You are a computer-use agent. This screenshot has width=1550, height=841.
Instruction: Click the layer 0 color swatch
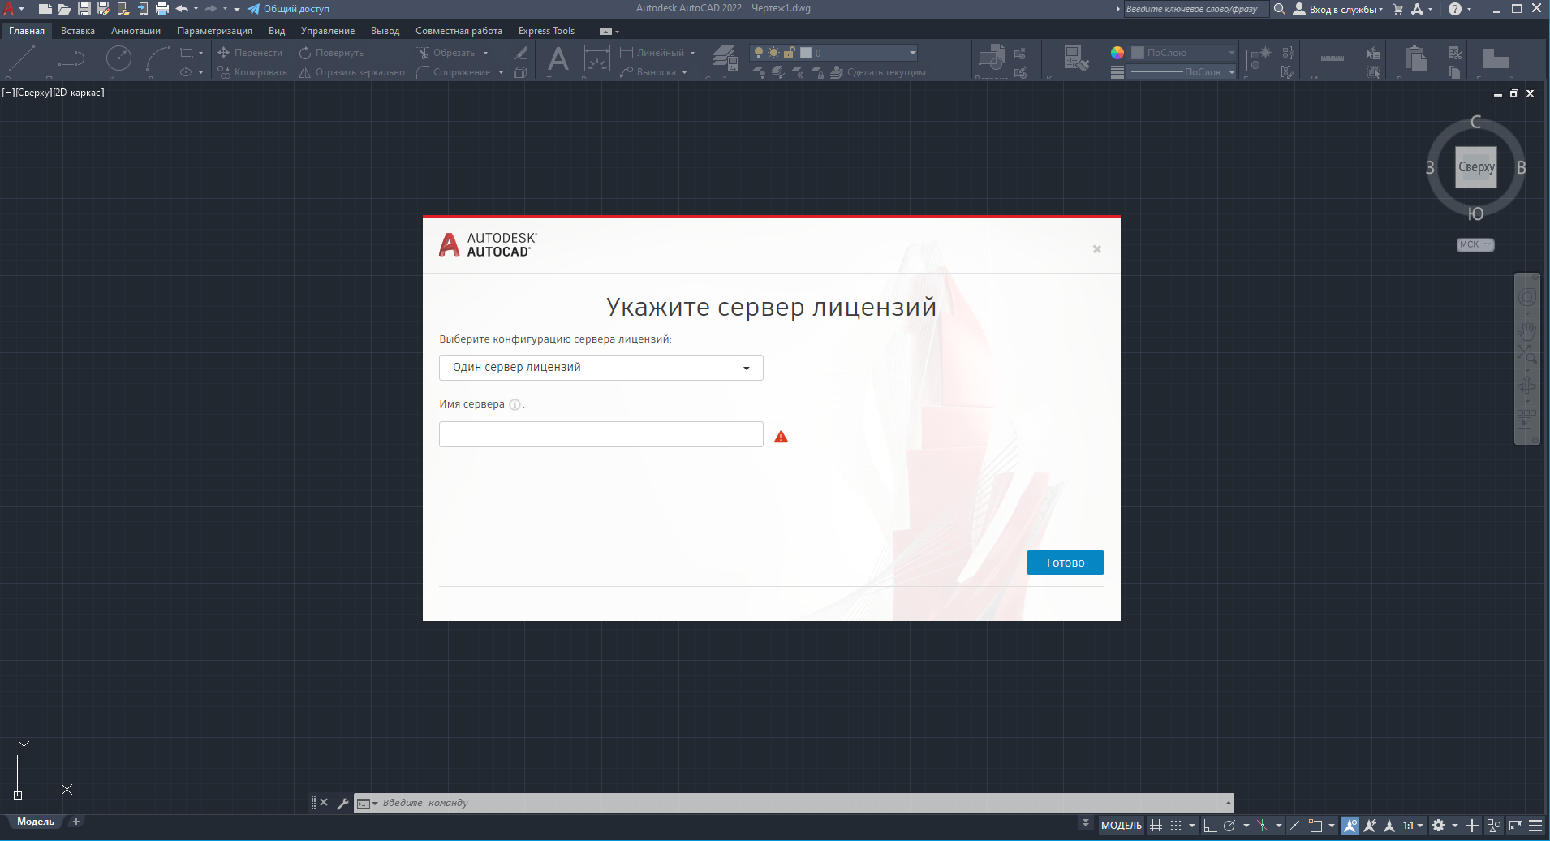(x=806, y=53)
